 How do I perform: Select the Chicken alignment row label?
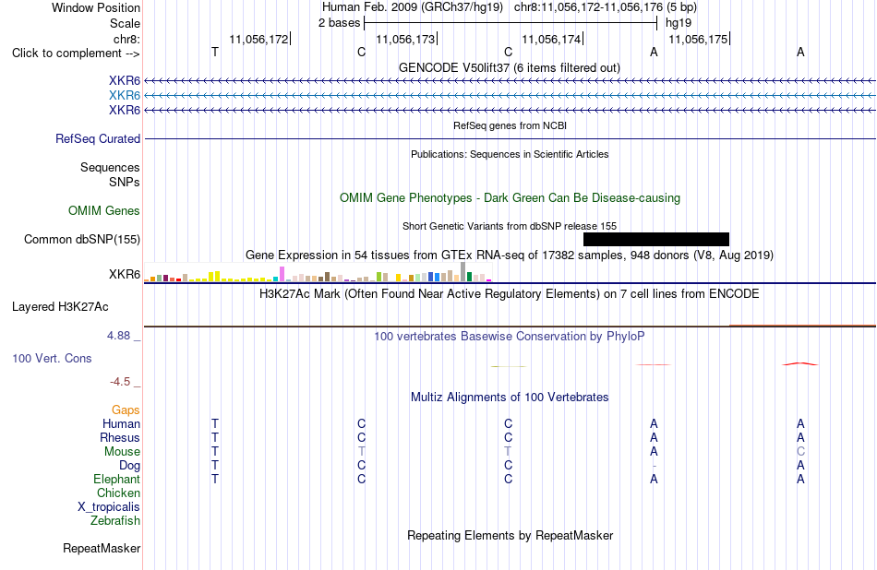point(118,493)
